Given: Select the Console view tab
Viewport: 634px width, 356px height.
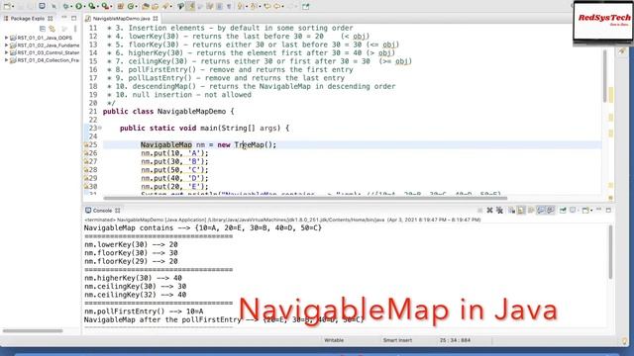Looking at the screenshot, I should tap(103, 211).
